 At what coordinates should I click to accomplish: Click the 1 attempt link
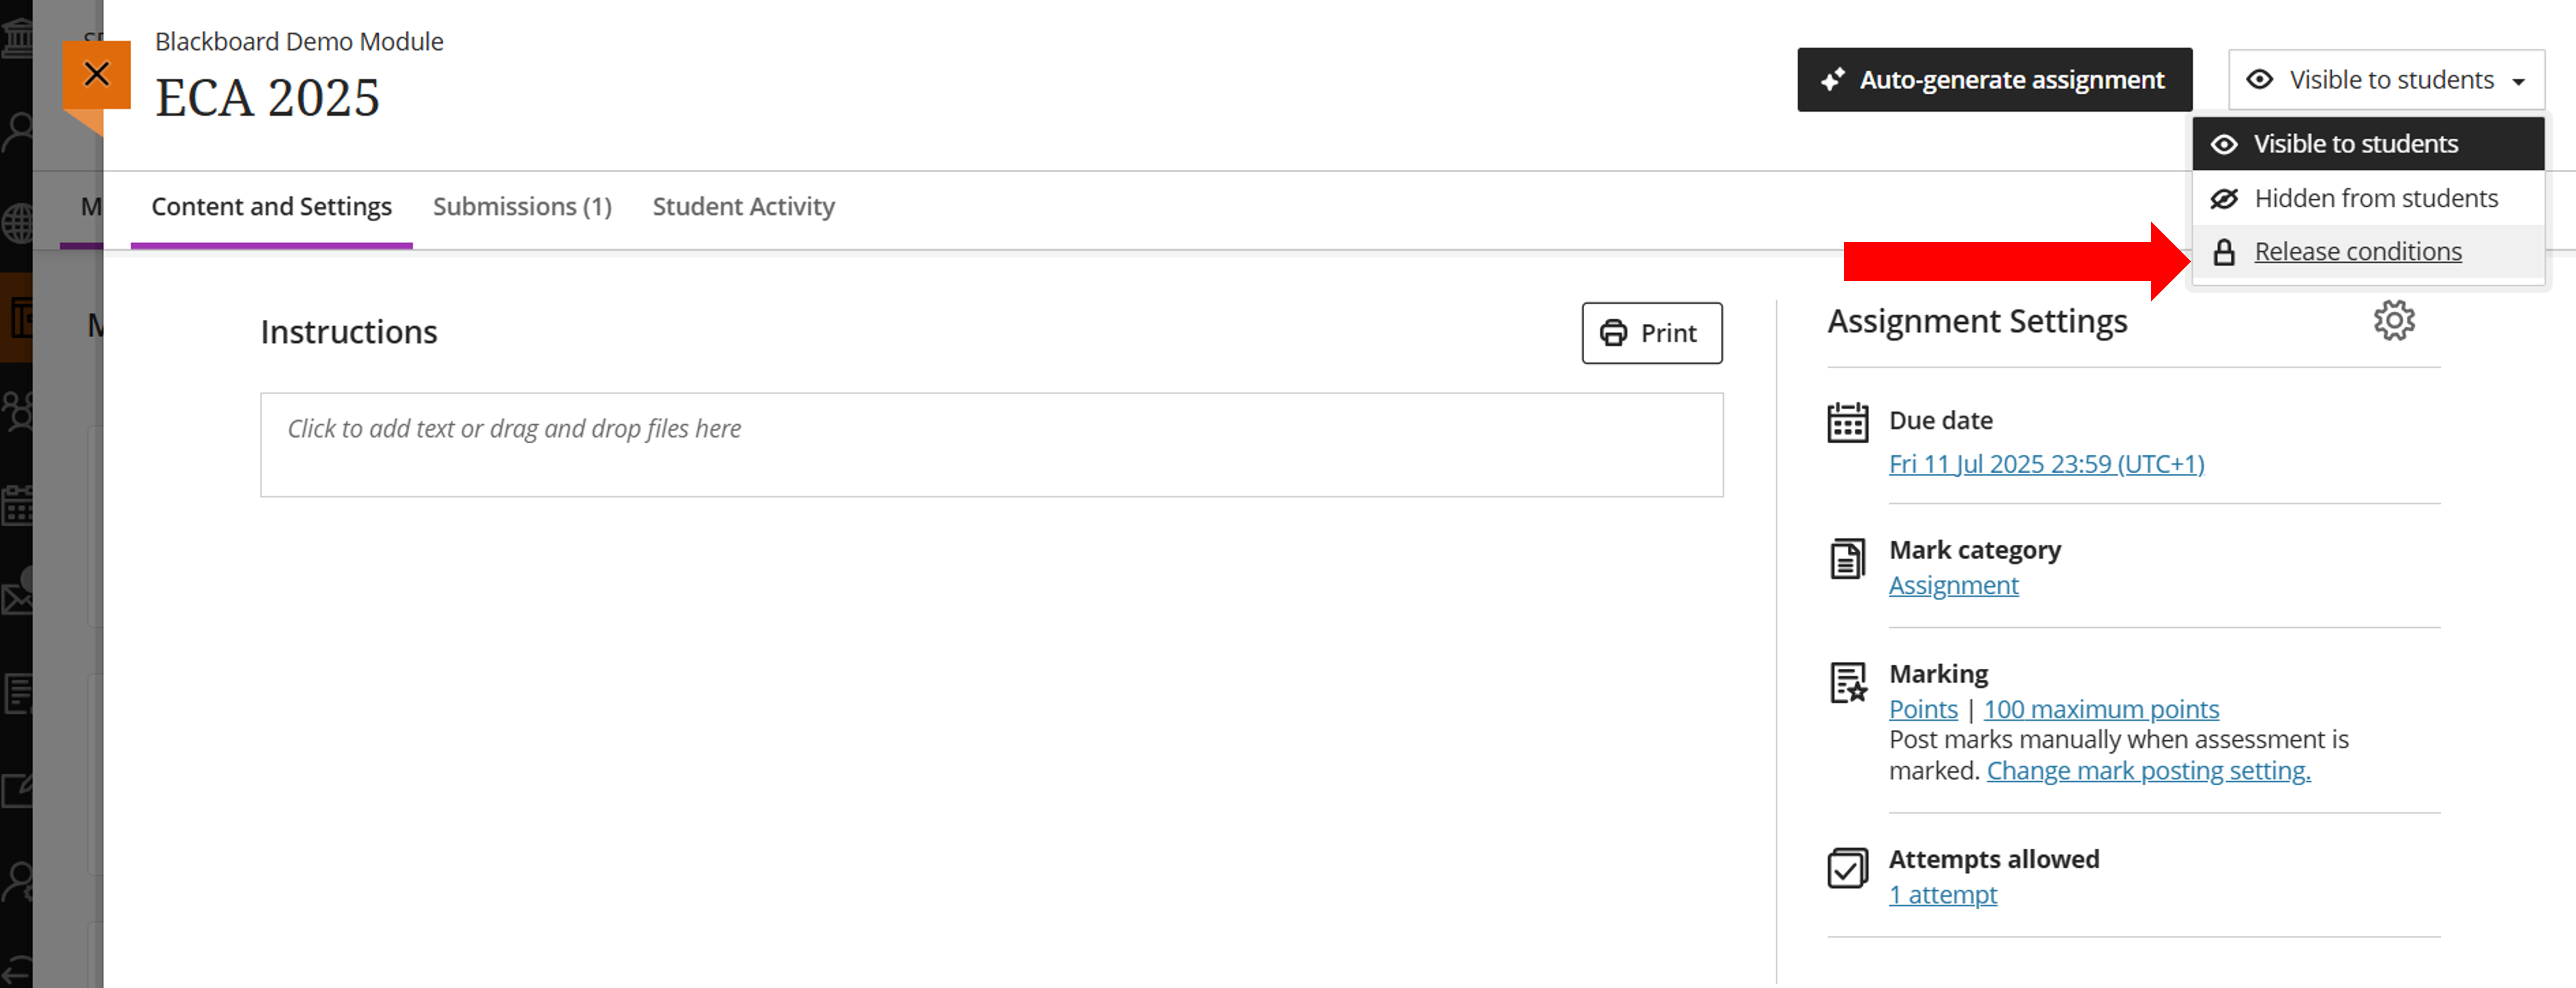tap(1942, 895)
